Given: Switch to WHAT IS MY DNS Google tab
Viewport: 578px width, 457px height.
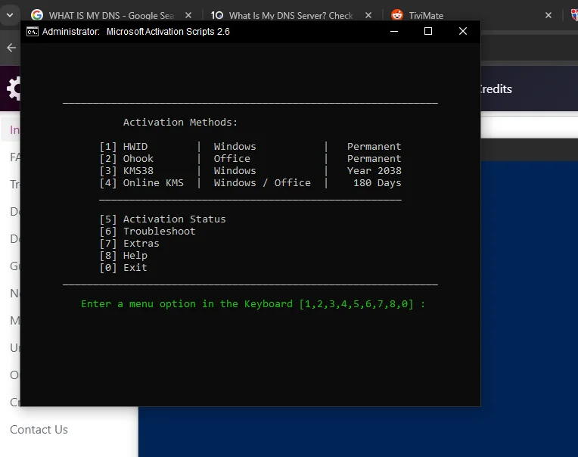Looking at the screenshot, I should tap(110, 15).
